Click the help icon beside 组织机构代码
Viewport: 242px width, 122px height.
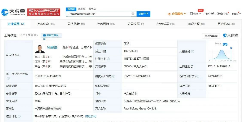pos(198,76)
